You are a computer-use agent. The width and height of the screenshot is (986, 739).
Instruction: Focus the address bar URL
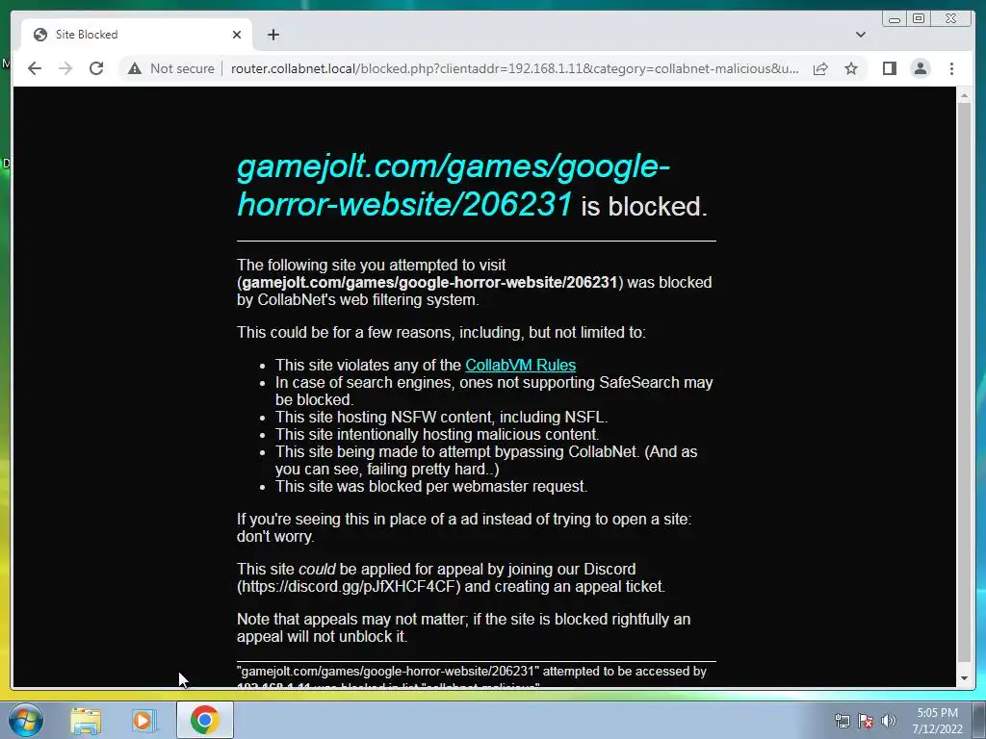[x=514, y=68]
